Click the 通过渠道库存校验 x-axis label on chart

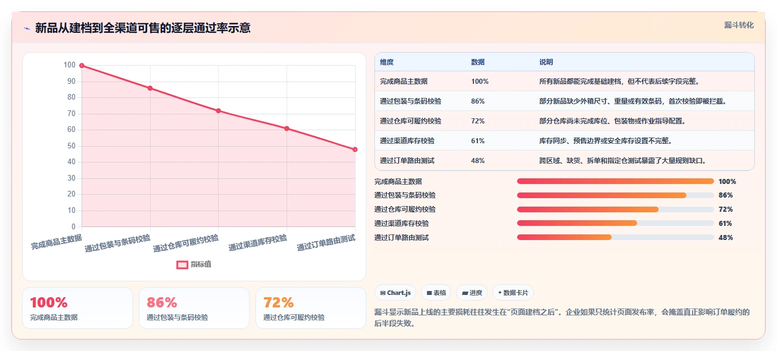coord(258,242)
